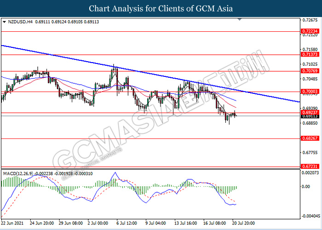This screenshot has width=322, height=230.
Task: Click the MACD scale value 0.002073
Action: [x=310, y=173]
